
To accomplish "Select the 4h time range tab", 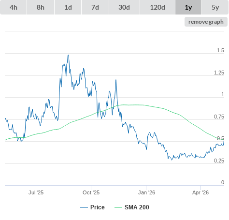I will pos(14,7).
